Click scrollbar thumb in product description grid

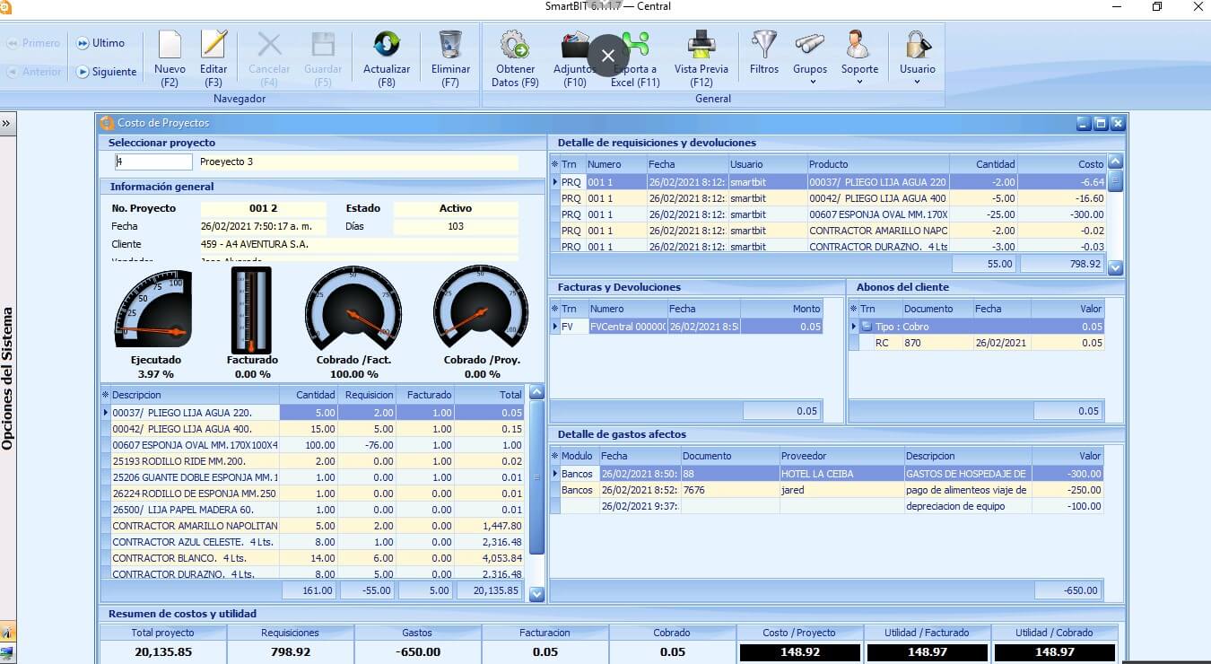(x=537, y=477)
